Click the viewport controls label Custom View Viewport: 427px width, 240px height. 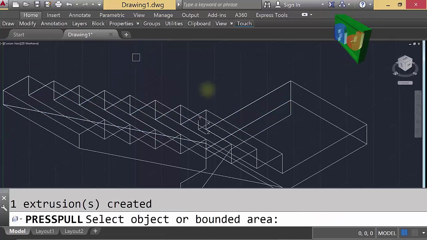pyautogui.click(x=12, y=43)
